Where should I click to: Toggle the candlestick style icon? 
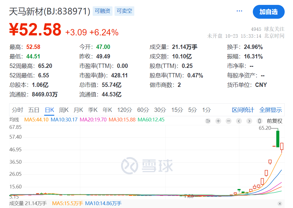pyautogui.click(x=259, y=121)
